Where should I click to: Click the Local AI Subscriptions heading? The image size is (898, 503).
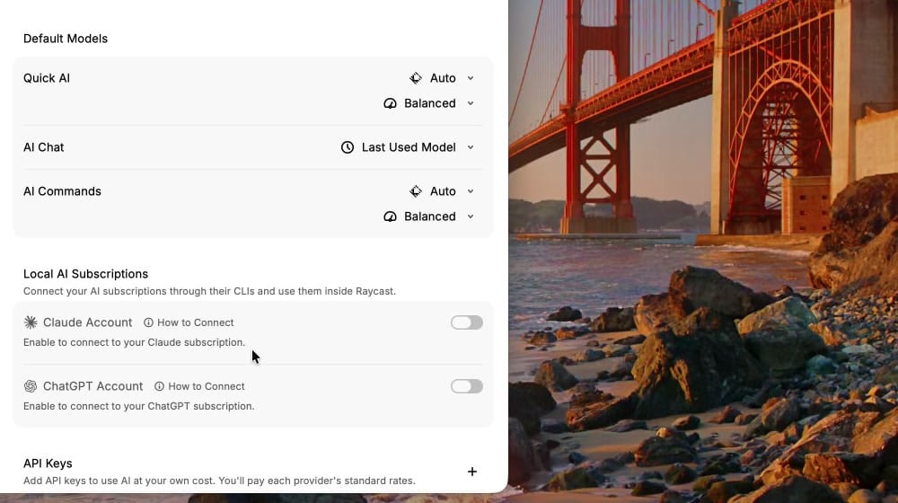[x=85, y=274]
